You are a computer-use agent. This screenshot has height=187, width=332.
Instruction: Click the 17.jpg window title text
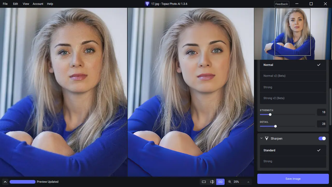coord(169,4)
